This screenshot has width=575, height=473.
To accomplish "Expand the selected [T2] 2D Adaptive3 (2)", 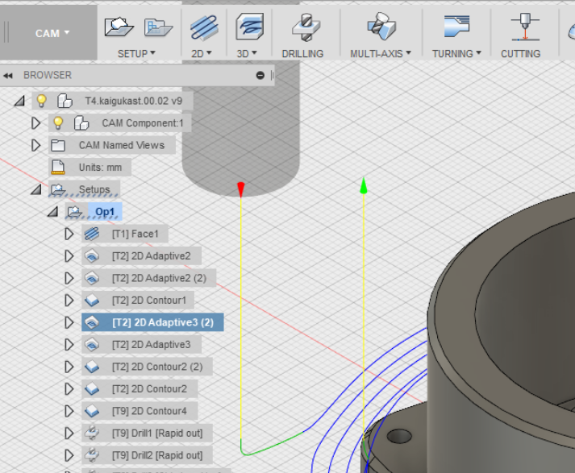I will (69, 322).
